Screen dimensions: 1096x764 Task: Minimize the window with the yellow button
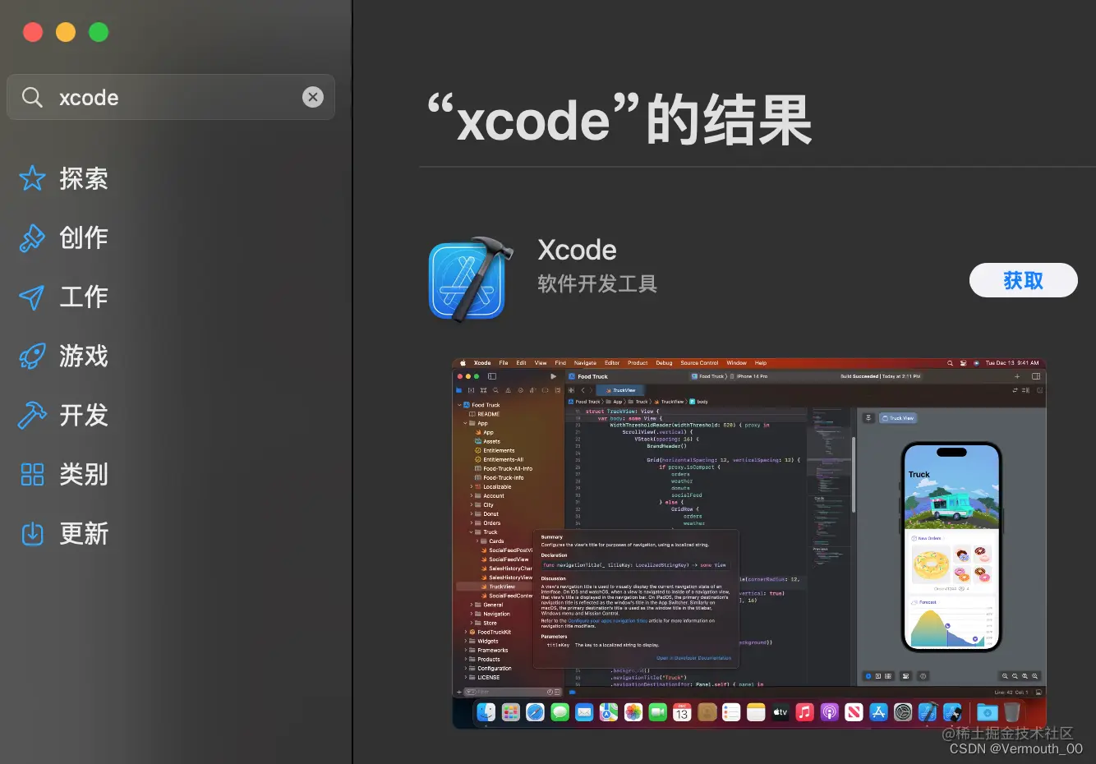point(66,32)
